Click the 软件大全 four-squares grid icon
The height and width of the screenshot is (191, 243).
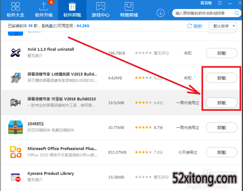tap(15, 7)
